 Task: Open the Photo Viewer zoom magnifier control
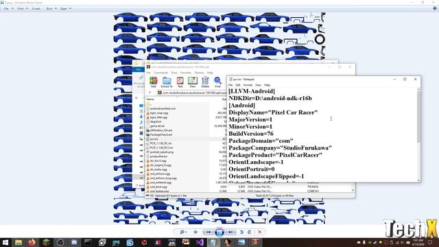pos(183,232)
